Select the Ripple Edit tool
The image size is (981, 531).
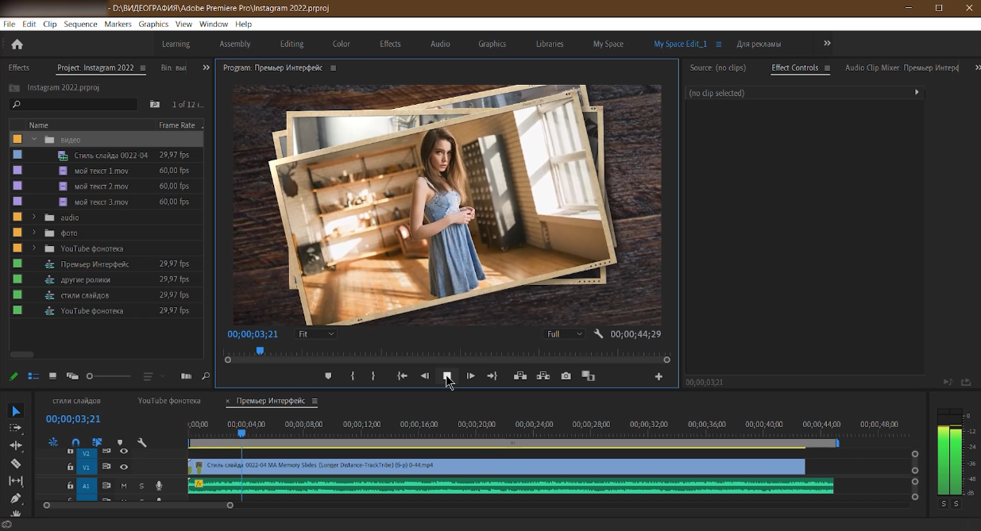(x=16, y=446)
